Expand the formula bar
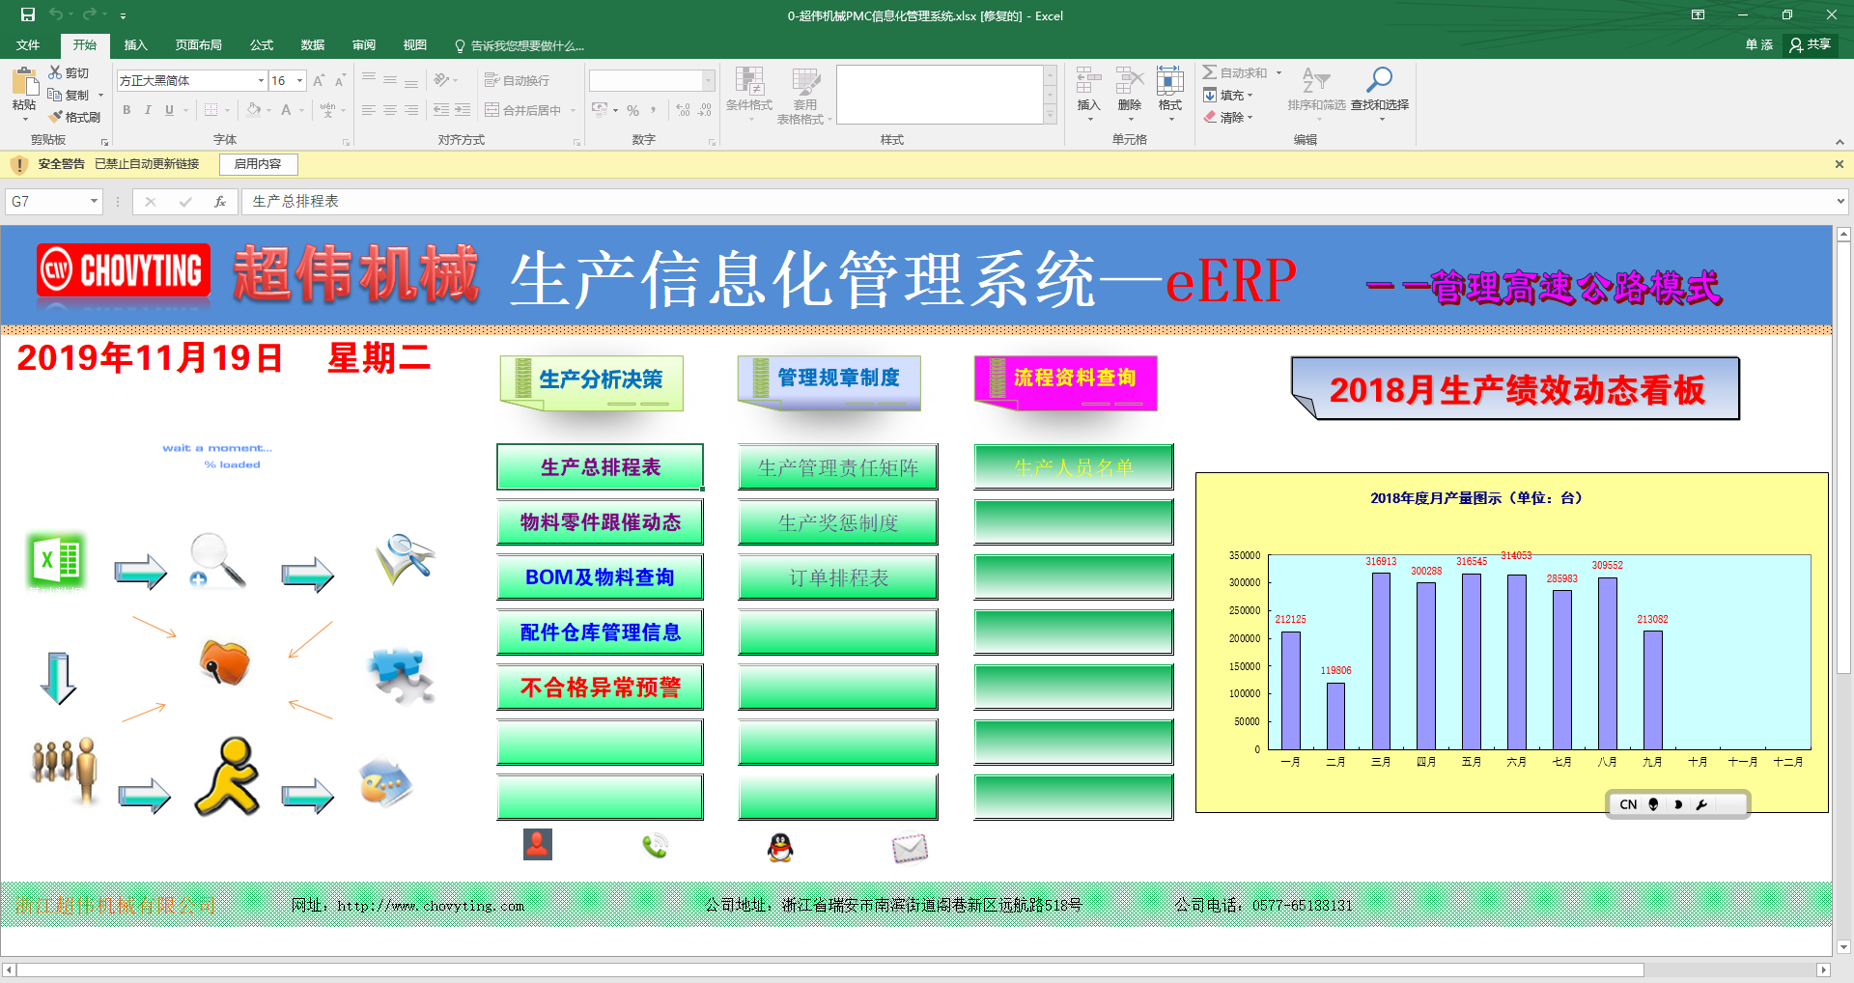This screenshot has height=983, width=1854. pyautogui.click(x=1840, y=201)
